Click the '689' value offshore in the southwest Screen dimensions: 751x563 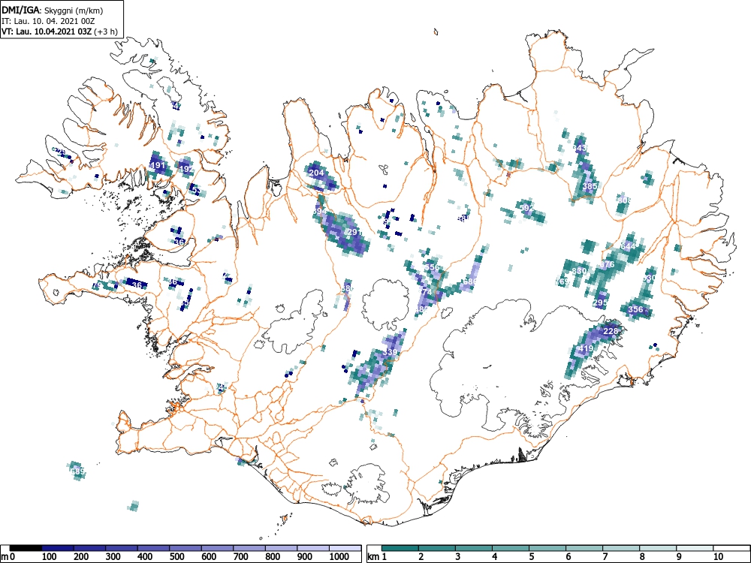pyautogui.click(x=77, y=471)
